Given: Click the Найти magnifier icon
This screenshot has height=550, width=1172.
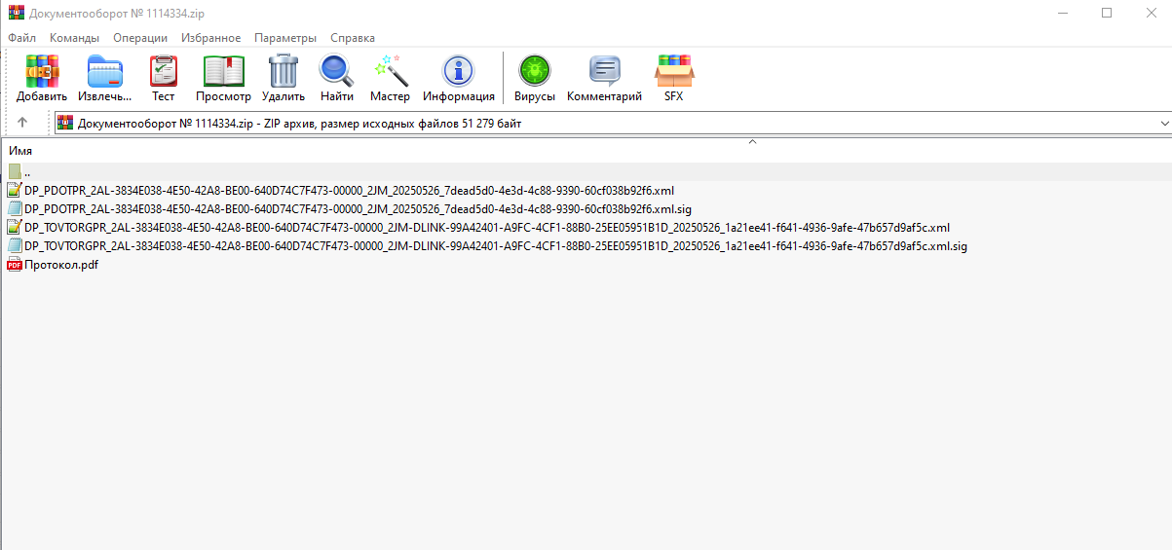Looking at the screenshot, I should 337,70.
